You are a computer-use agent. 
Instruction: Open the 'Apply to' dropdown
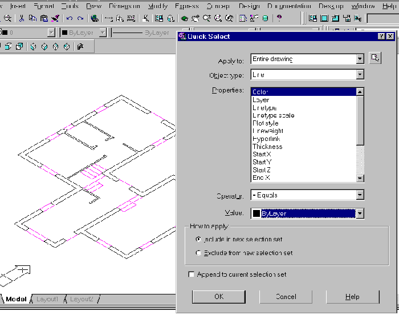pos(360,59)
